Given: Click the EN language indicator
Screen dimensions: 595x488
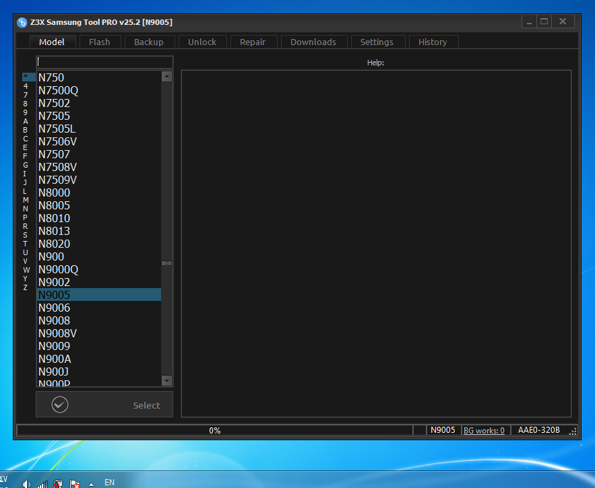Looking at the screenshot, I should pyautogui.click(x=109, y=483).
